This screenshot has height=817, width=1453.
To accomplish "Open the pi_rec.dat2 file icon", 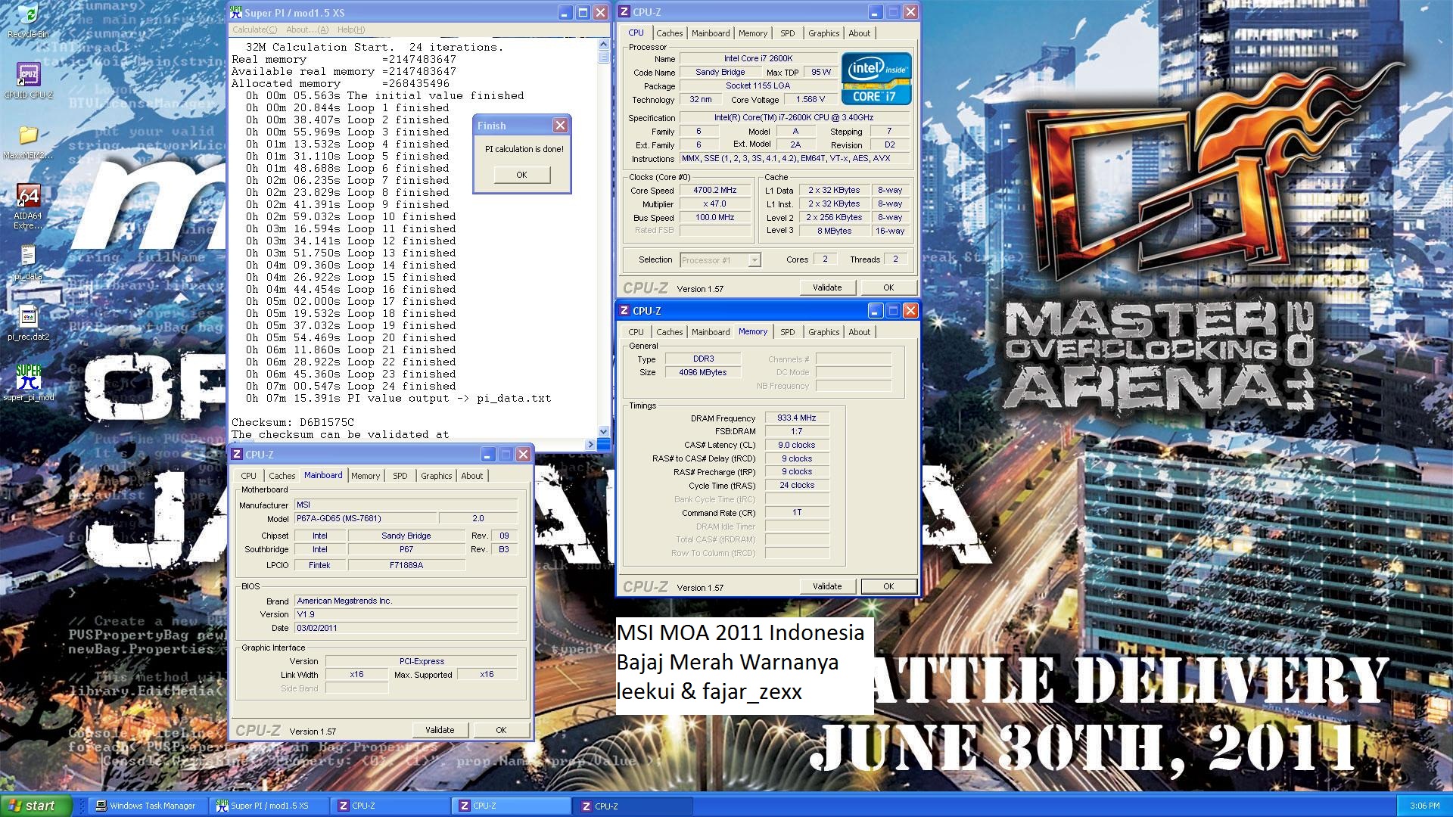I will [28, 318].
